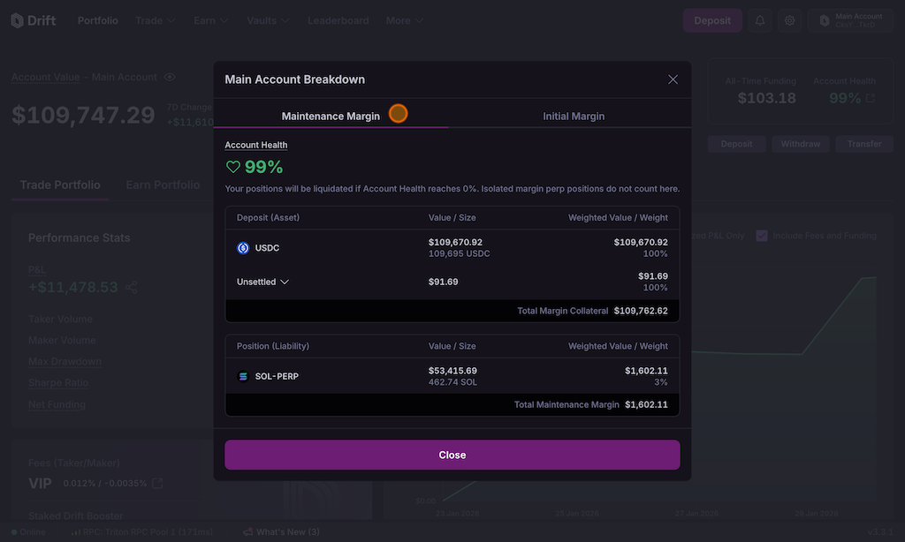905x542 pixels.
Task: Open the Earn dropdown menu
Action: coord(212,20)
